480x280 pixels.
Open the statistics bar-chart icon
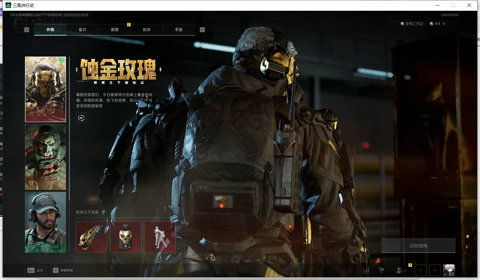point(366,270)
